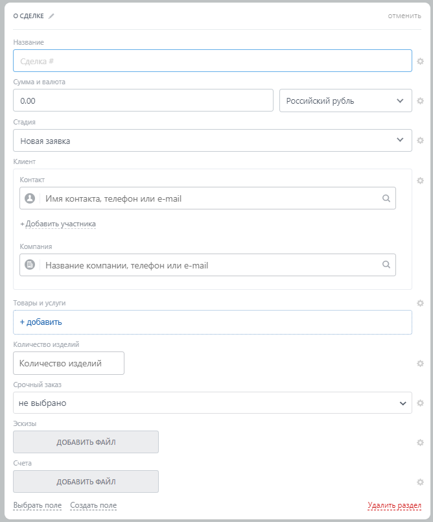This screenshot has width=433, height=522.
Task: Expand the Стадия dropdown showing Новая заявка
Action: coord(212,140)
